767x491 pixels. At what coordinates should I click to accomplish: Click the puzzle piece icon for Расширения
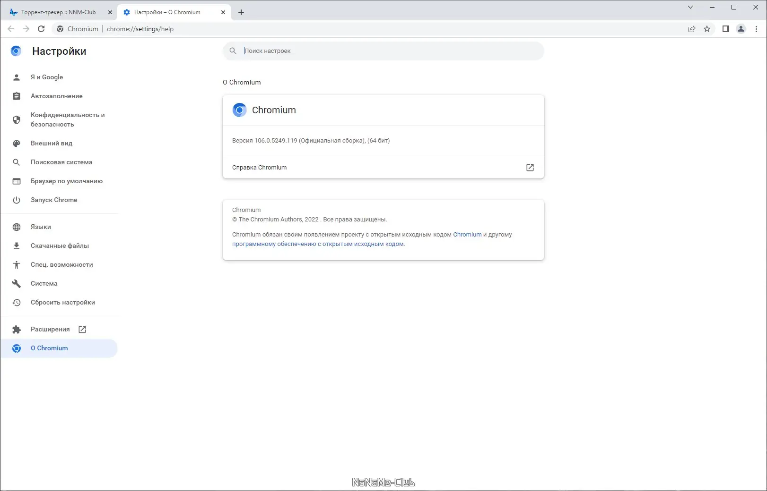pos(17,329)
